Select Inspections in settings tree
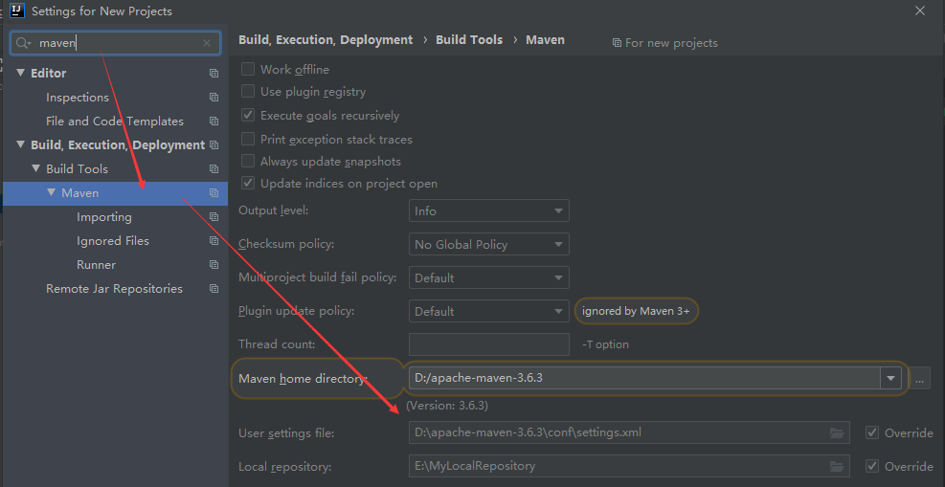The width and height of the screenshot is (945, 487). pyautogui.click(x=78, y=98)
